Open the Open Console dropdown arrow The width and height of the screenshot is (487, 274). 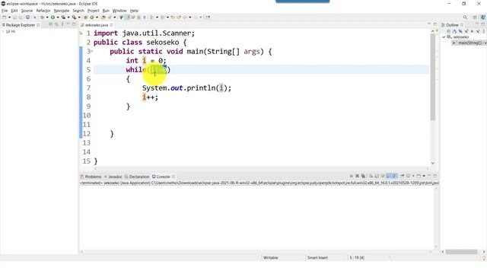tap(424, 176)
